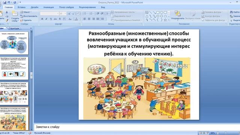Screen dimensions: 240x135
Task: Open Контур фигуры outline color menu
Action: pyautogui.click(x=211, y=16)
